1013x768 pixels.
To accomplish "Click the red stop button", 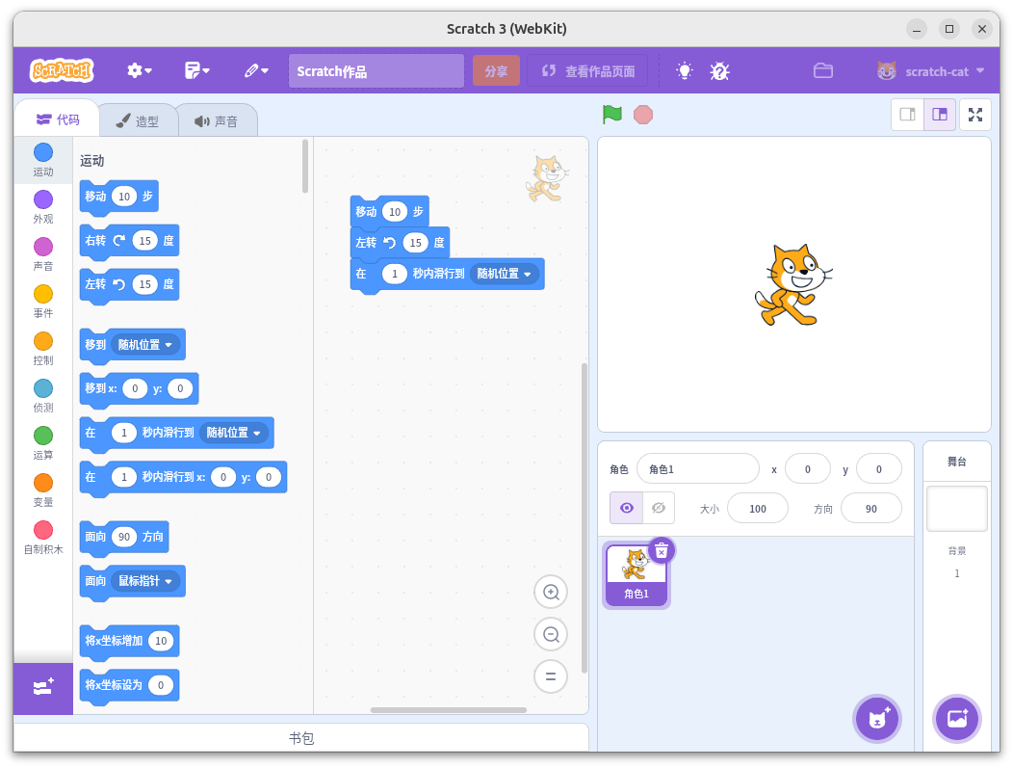I will pyautogui.click(x=643, y=115).
